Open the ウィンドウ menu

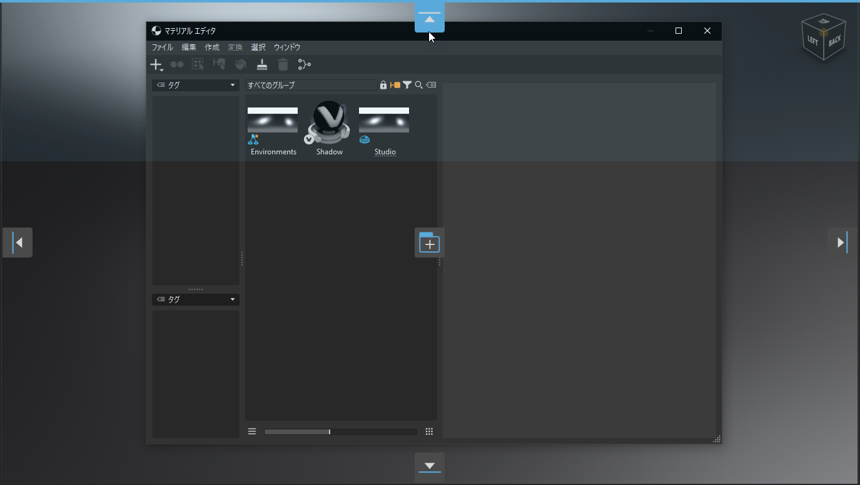(x=287, y=47)
